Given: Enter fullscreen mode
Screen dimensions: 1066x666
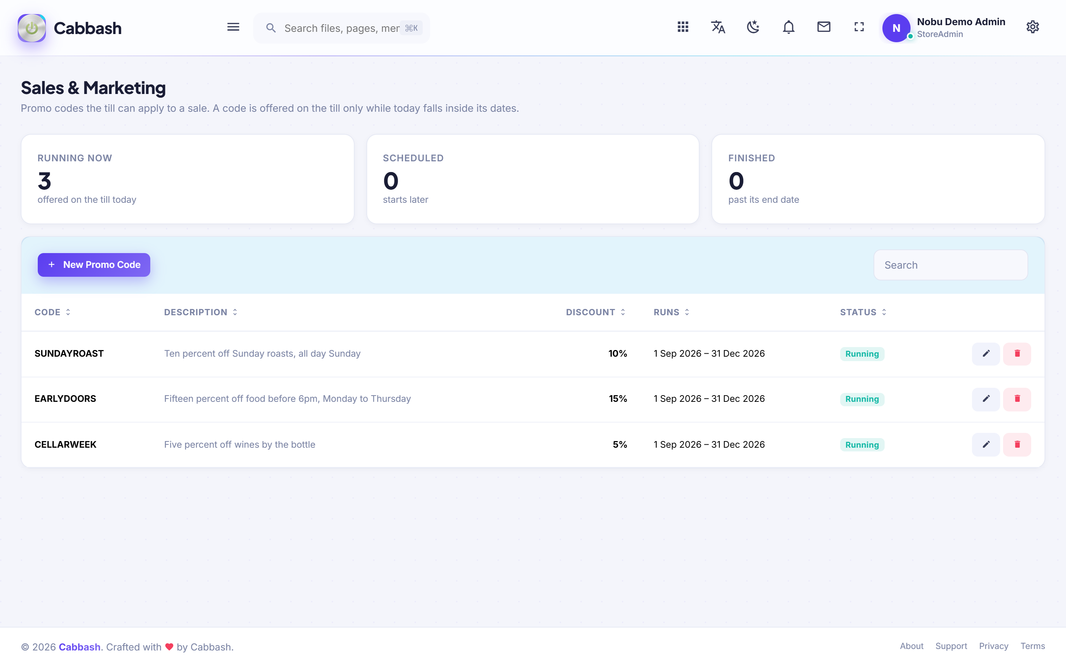Looking at the screenshot, I should pyautogui.click(x=859, y=27).
